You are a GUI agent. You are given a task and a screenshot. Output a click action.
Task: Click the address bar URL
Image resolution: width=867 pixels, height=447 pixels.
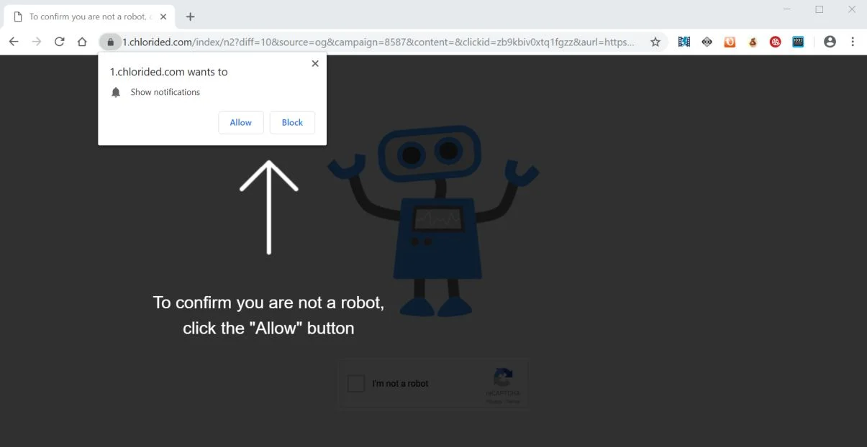[x=378, y=42]
